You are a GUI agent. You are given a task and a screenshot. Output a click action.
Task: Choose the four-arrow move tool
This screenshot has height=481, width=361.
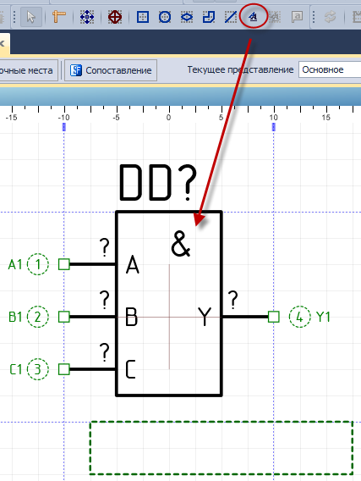click(x=87, y=17)
